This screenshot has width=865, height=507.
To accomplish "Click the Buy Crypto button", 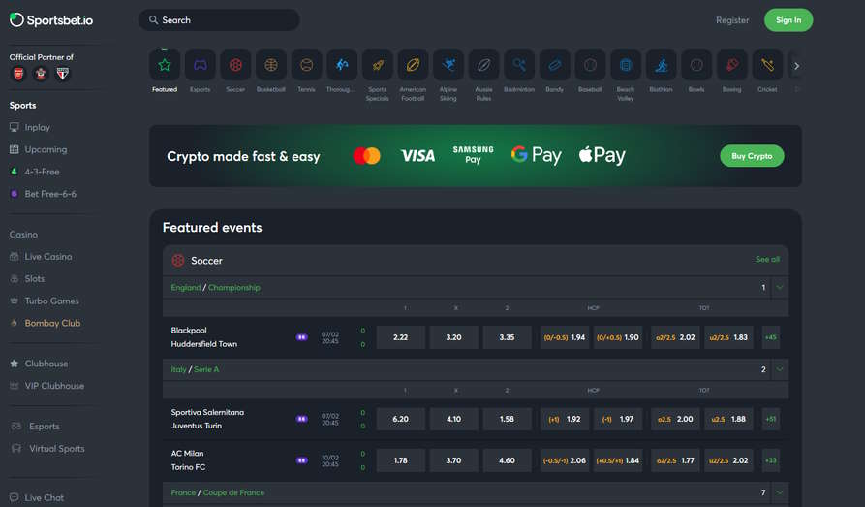I will [752, 156].
